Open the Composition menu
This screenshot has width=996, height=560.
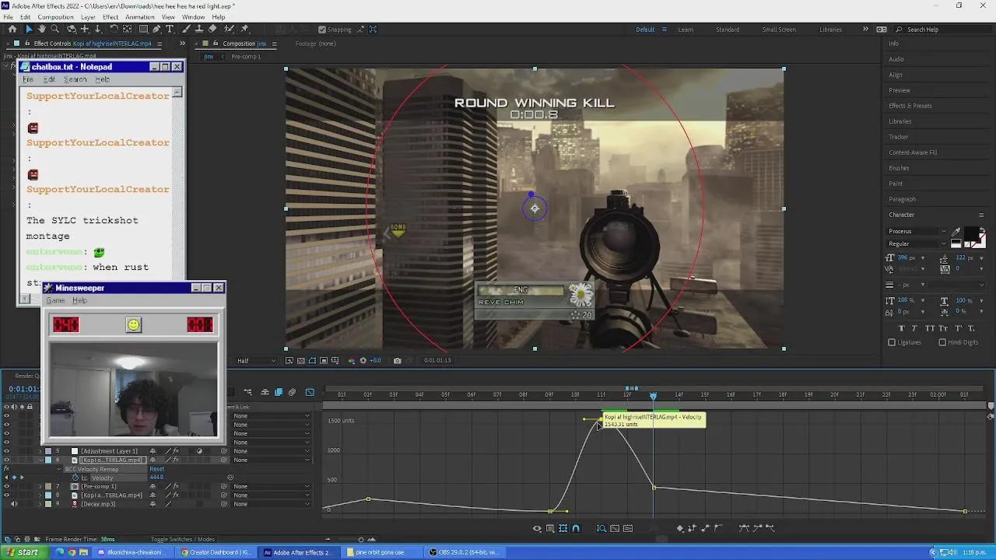coord(55,17)
